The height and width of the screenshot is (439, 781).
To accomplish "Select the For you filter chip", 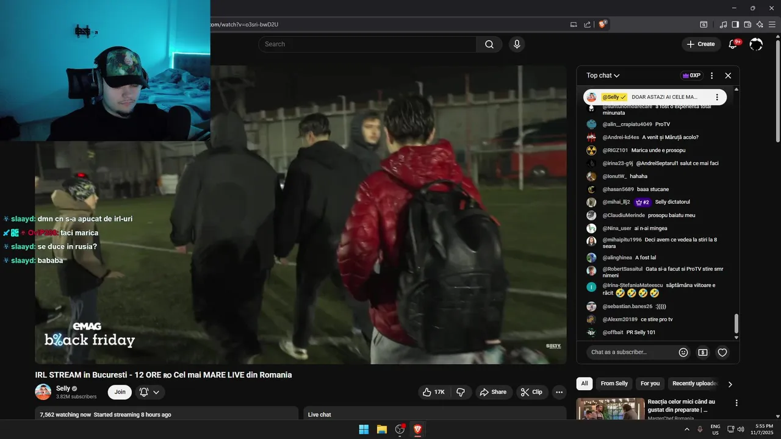I will [x=650, y=384].
